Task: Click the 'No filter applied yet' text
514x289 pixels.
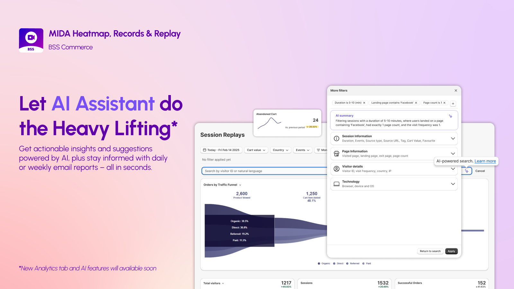Action: 216,160
